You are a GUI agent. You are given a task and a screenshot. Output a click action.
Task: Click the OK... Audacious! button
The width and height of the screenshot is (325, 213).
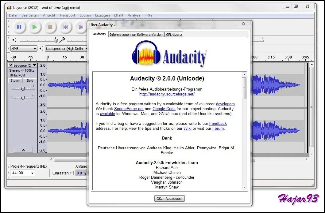[169, 199]
